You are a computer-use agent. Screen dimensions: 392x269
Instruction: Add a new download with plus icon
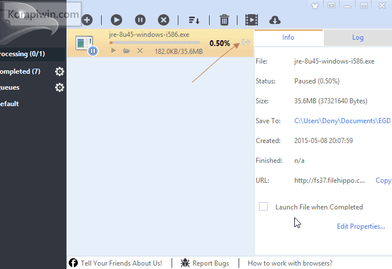pos(87,20)
